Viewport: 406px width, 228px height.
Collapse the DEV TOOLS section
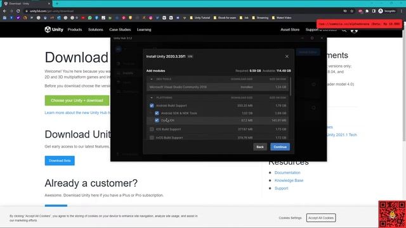tap(152, 79)
